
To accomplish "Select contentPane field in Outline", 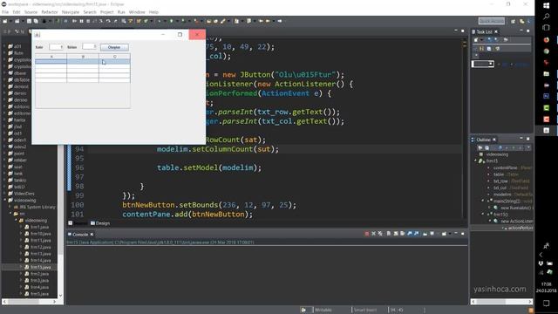I will (x=505, y=167).
